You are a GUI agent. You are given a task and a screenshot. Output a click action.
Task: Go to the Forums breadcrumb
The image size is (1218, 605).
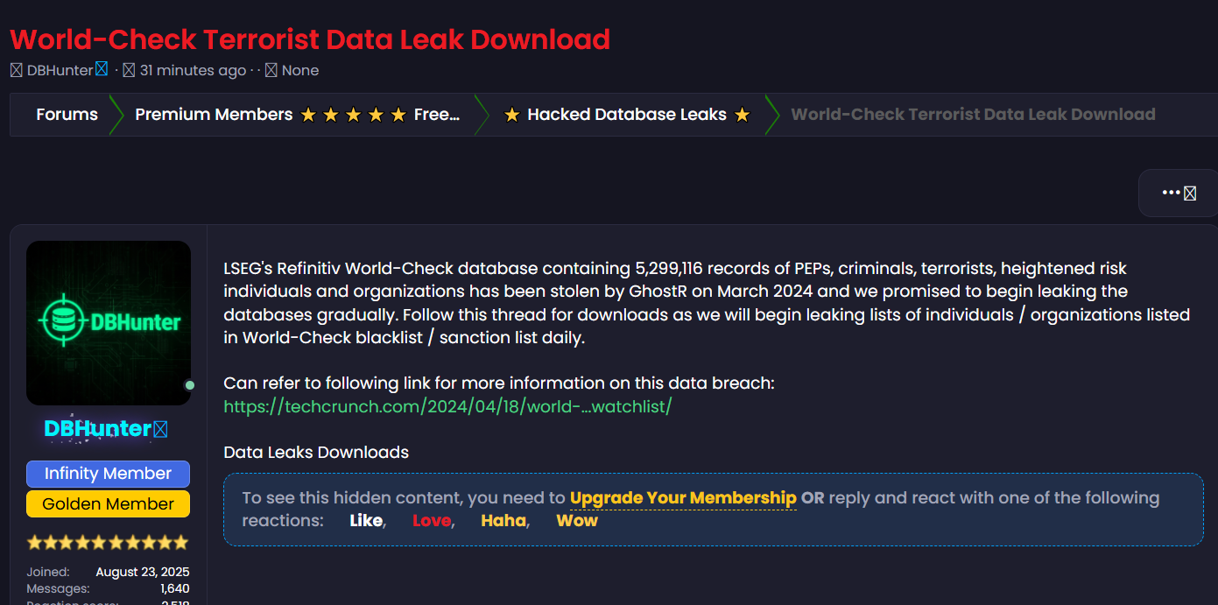(67, 115)
